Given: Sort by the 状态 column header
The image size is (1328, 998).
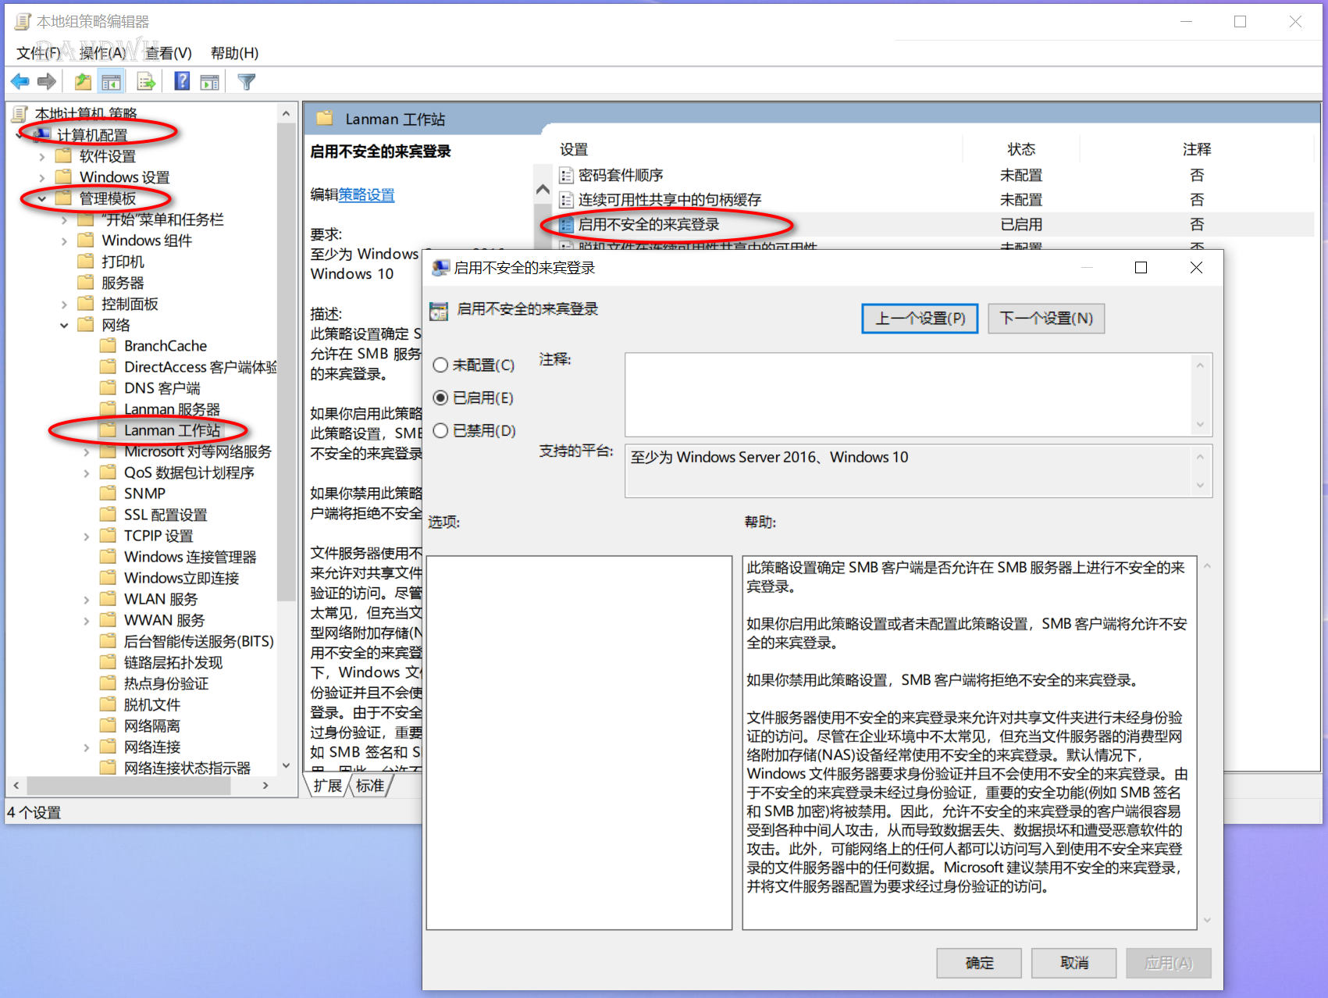Looking at the screenshot, I should [1020, 149].
